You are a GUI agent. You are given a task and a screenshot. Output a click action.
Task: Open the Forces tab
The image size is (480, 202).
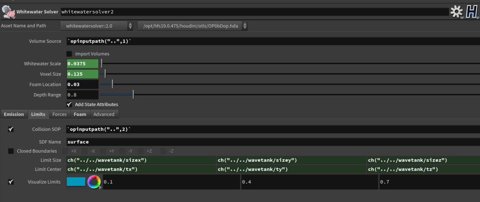(x=60, y=114)
